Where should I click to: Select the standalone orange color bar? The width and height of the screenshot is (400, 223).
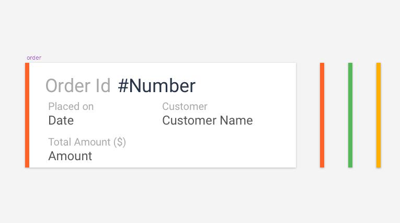point(322,115)
